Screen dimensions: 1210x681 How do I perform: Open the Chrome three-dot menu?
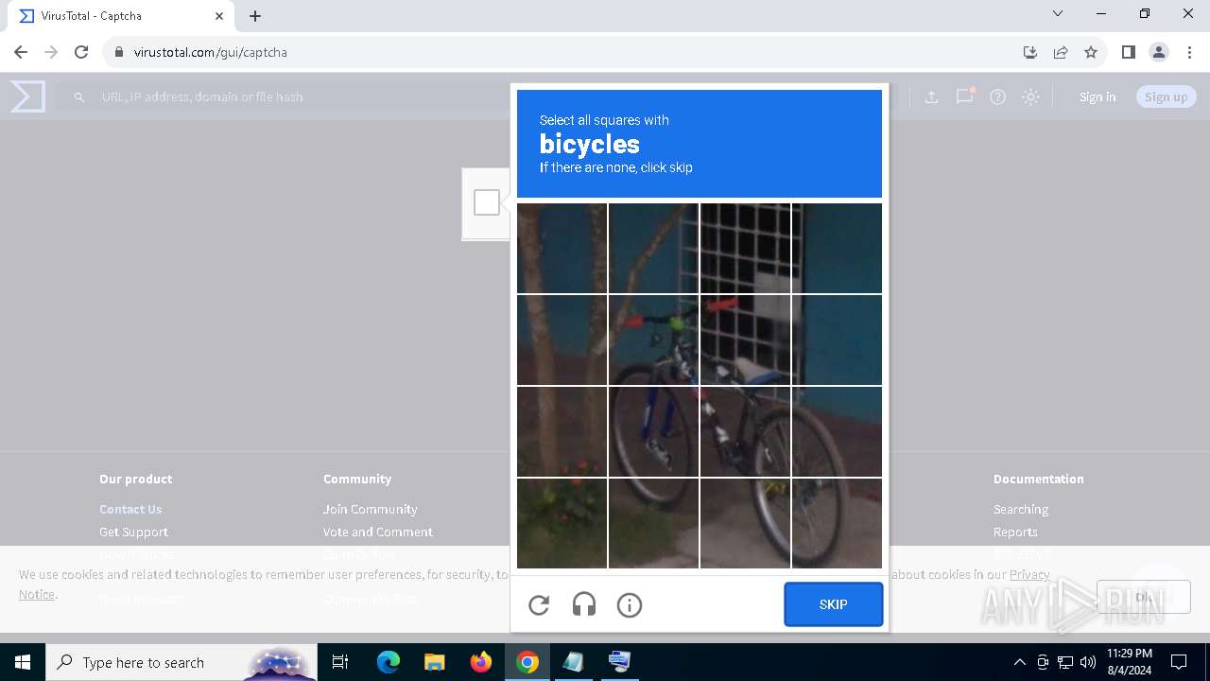point(1189,52)
